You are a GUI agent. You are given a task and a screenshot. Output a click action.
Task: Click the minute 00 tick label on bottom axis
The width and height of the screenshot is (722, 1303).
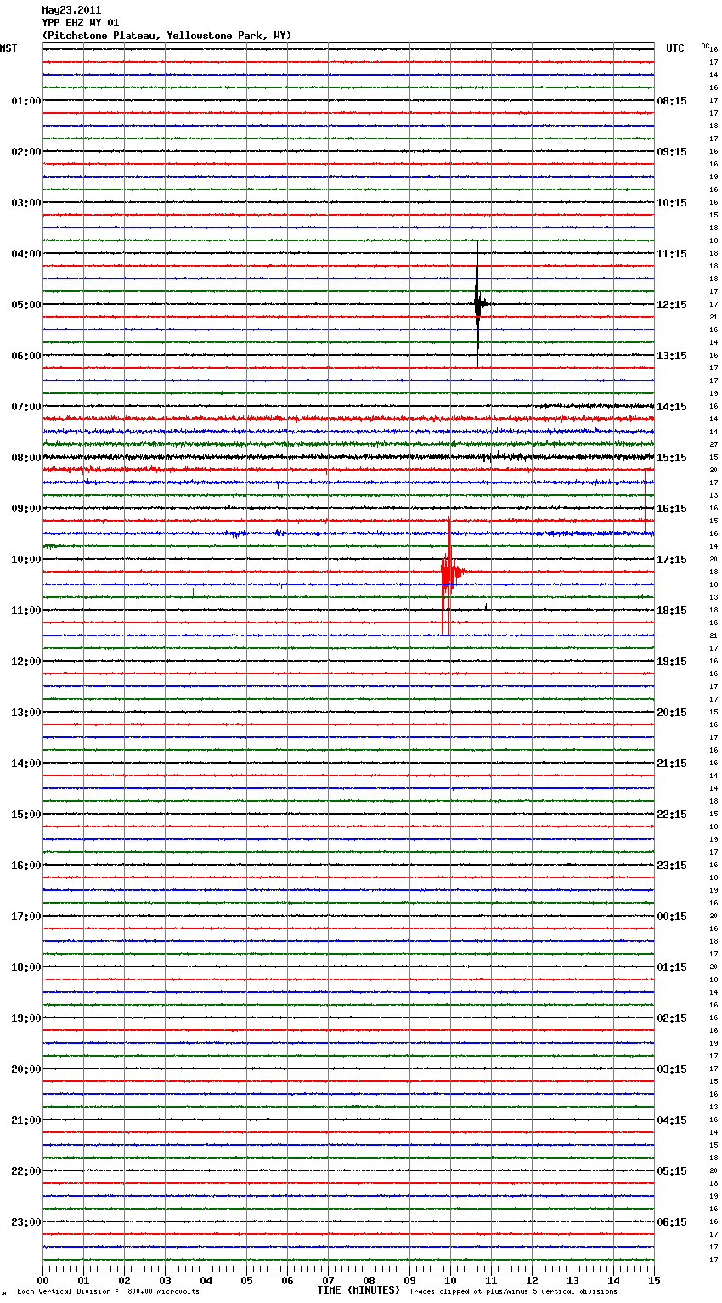42,1280
